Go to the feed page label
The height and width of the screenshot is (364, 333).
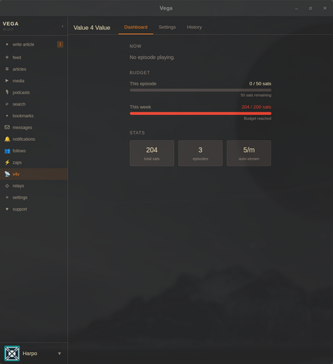[x=17, y=58]
